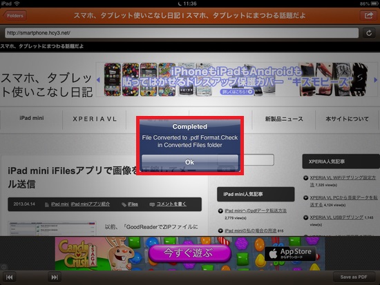Open the スマホ、タブレット使いこなし日記 site title
This screenshot has height=285, width=380.
click(46, 85)
